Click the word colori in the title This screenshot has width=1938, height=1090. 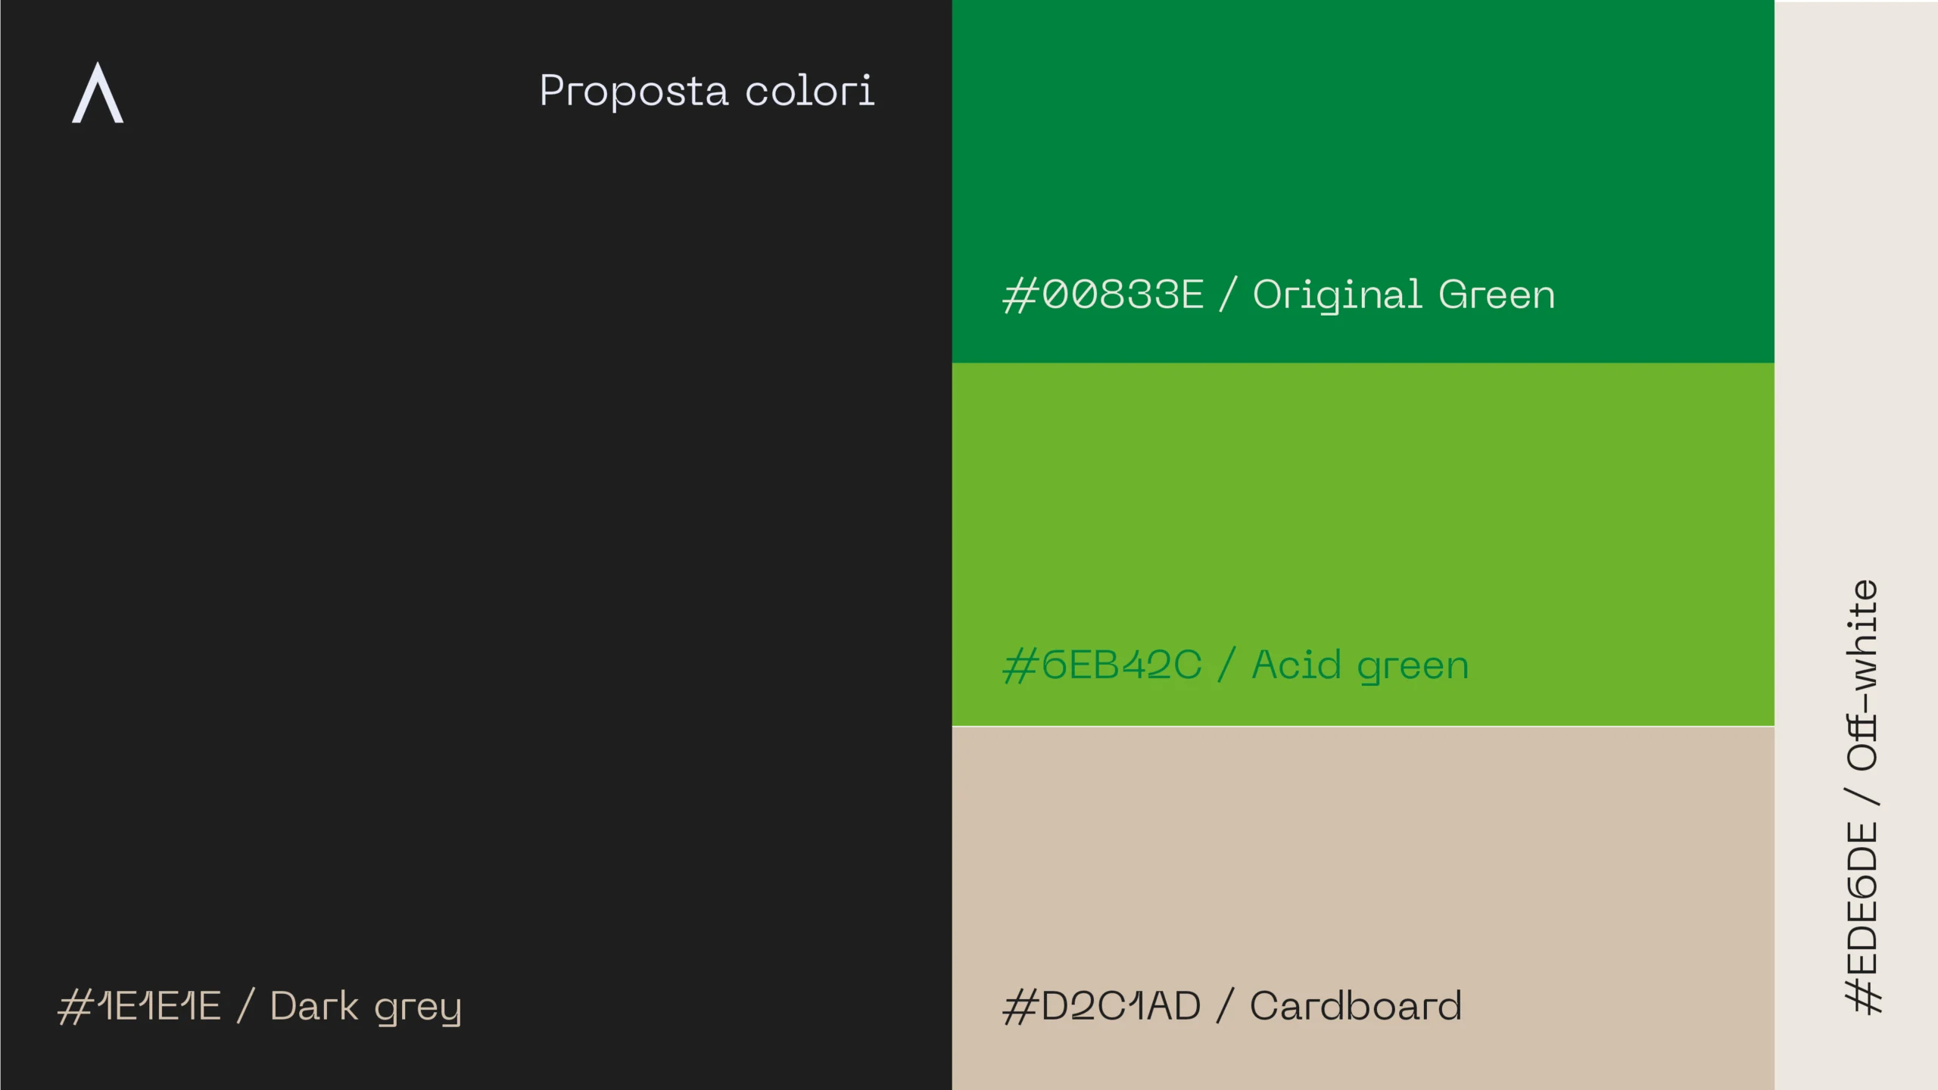(810, 91)
